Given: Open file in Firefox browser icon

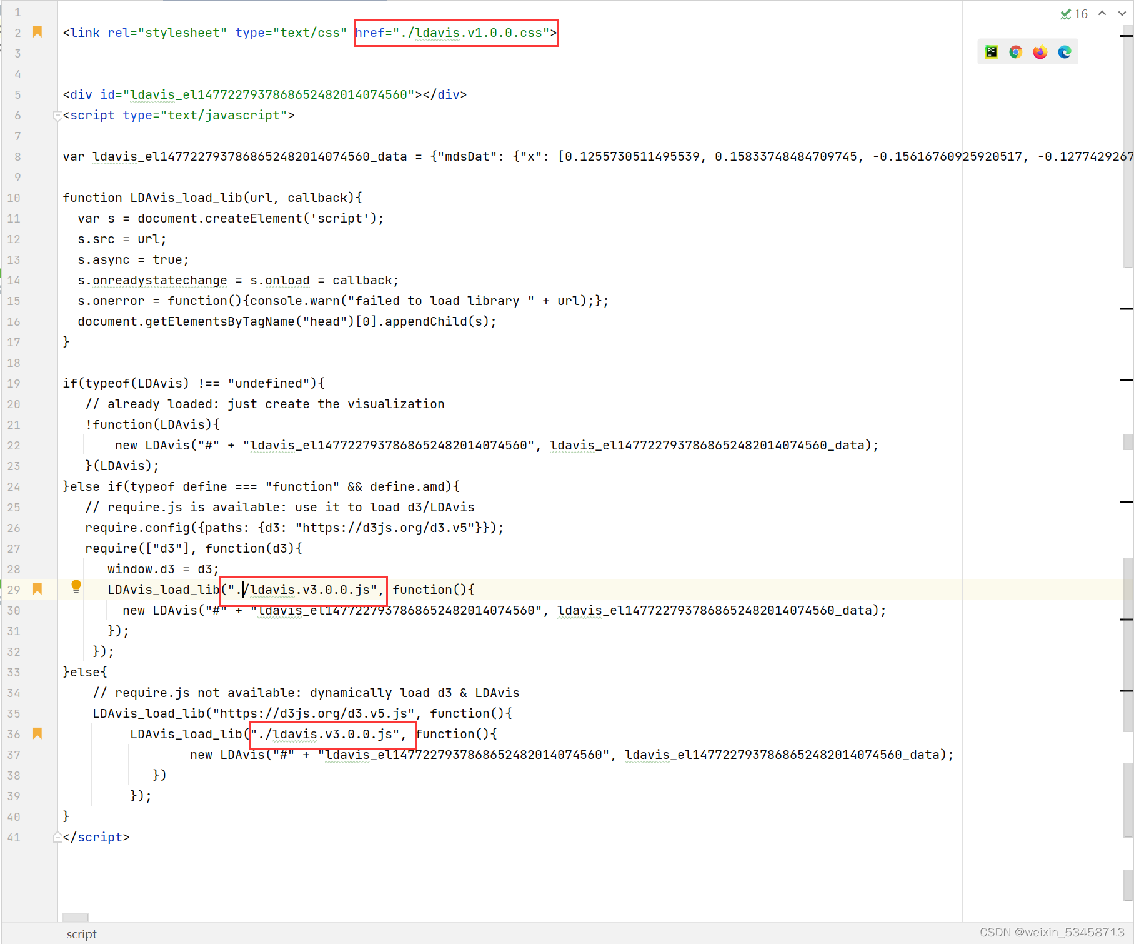Looking at the screenshot, I should coord(1040,52).
